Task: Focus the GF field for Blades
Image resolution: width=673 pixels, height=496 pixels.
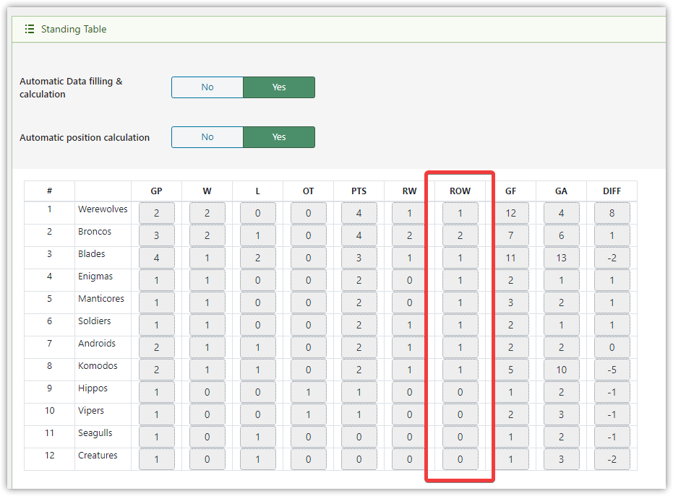Action: tap(511, 258)
